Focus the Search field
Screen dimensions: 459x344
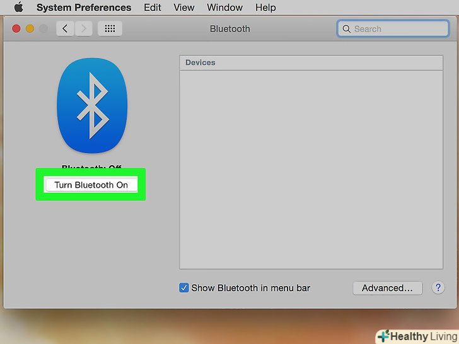[393, 29]
